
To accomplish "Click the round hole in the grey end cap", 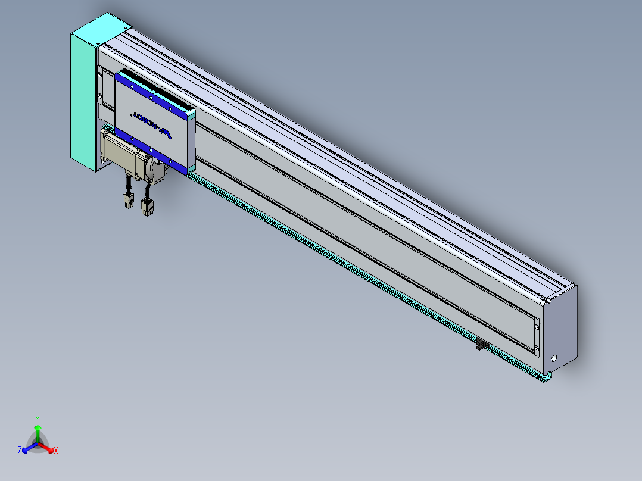I will [554, 358].
